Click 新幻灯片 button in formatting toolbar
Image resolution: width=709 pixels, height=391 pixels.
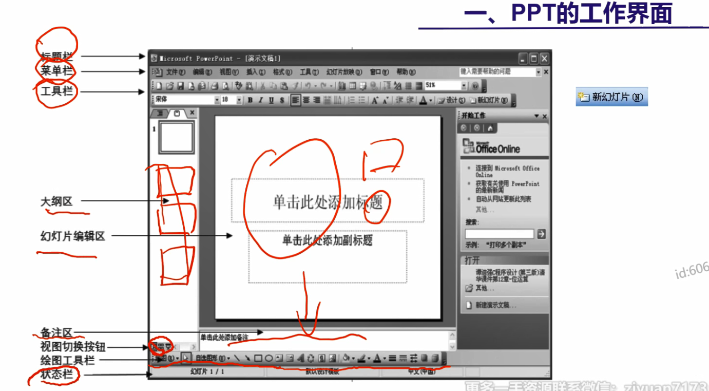[489, 100]
